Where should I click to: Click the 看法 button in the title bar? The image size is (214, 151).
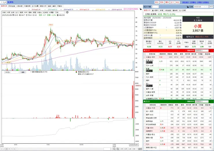(x=157, y=2)
